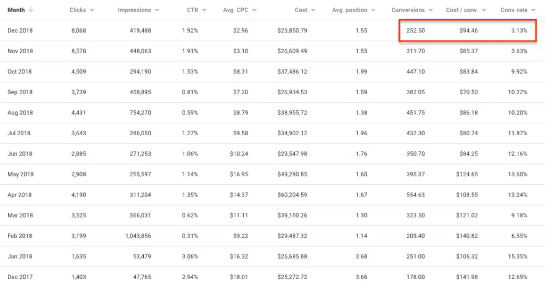Viewport: 545px width, 287px height.
Task: Open the Avg. CPC column dropdown arrow
Action: point(254,10)
